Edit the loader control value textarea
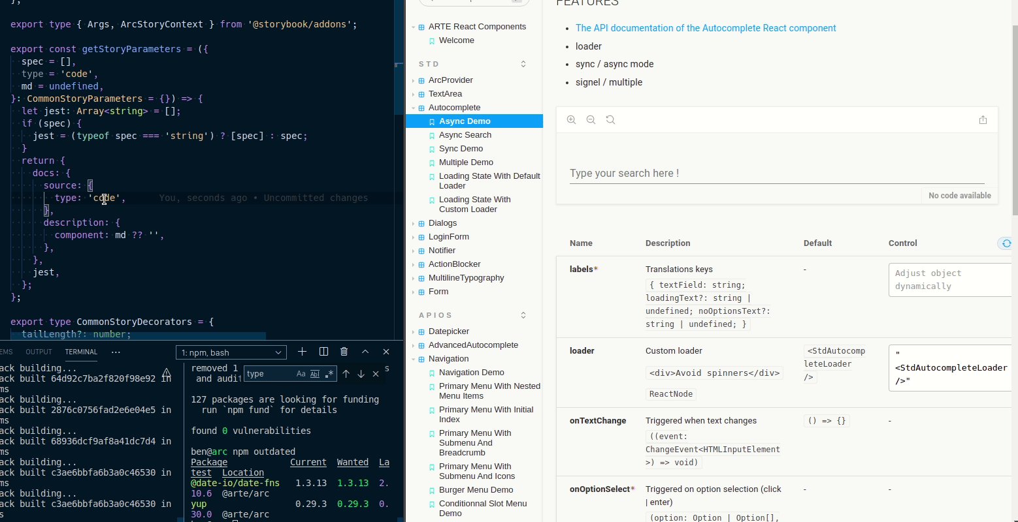This screenshot has height=522, width=1018. point(949,368)
